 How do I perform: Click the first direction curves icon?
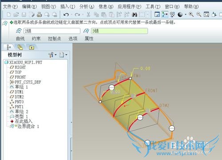(19, 31)
